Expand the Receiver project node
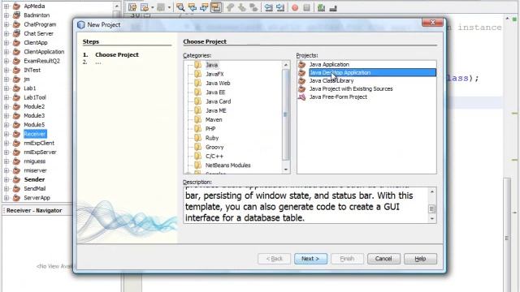The height and width of the screenshot is (292, 520). 6,134
